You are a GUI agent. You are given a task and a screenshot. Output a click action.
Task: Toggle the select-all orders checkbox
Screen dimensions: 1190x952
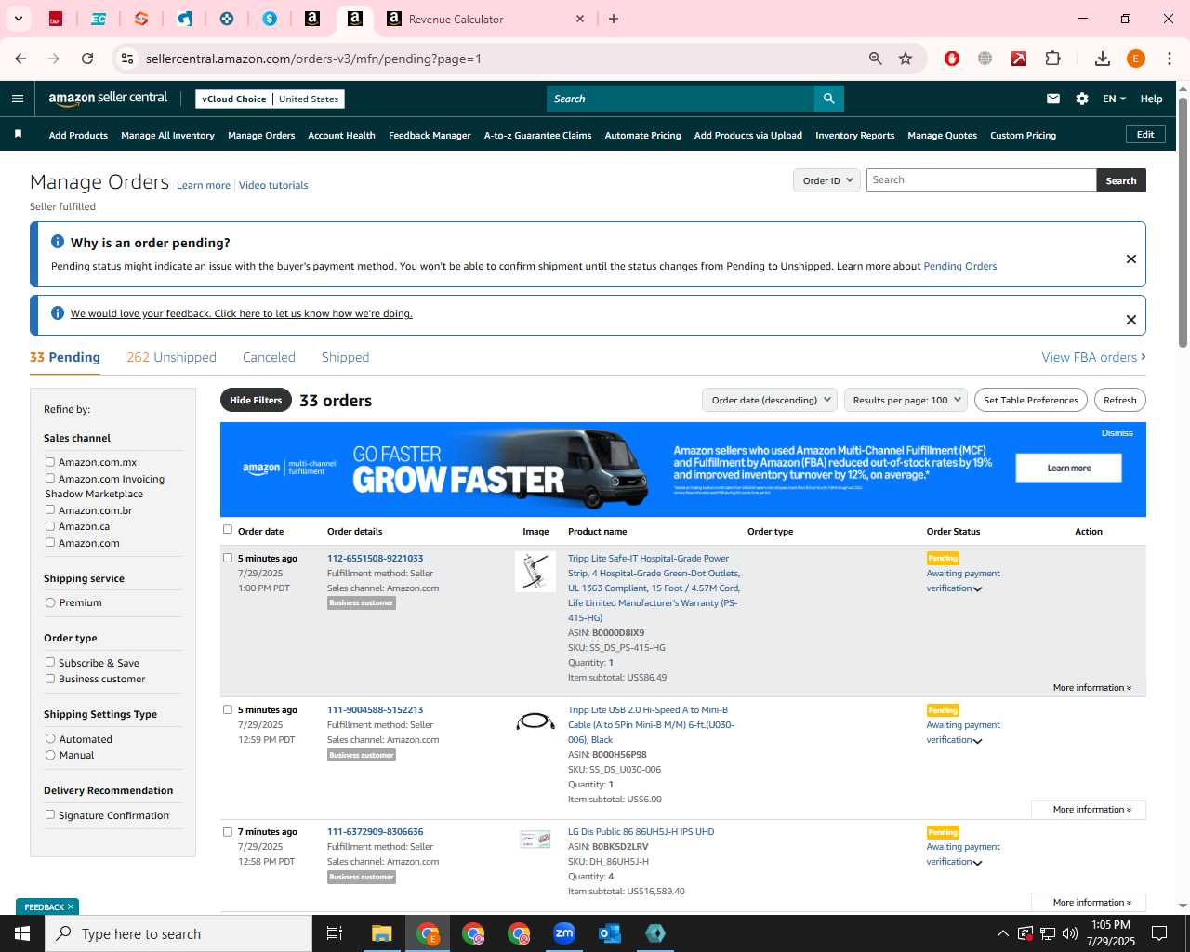[228, 530]
